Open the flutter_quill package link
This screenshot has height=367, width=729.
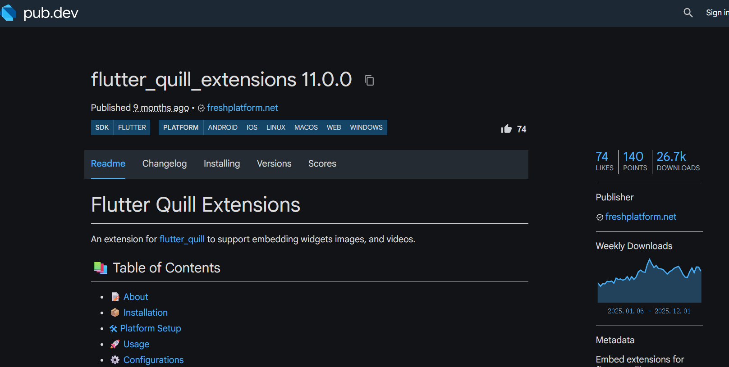coord(182,239)
